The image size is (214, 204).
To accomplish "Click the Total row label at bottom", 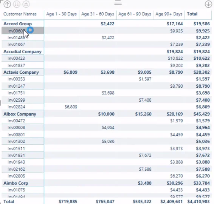I will 9,201.
